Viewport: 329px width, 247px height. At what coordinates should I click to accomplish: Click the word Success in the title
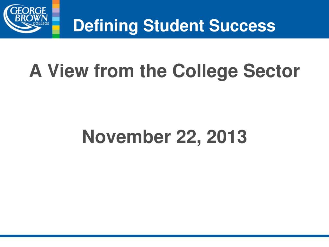[242, 26]
